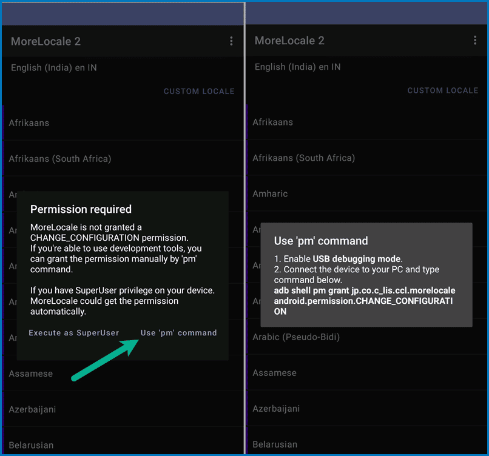Click the Permission required dialog title
This screenshot has height=456, width=489.
tap(81, 209)
